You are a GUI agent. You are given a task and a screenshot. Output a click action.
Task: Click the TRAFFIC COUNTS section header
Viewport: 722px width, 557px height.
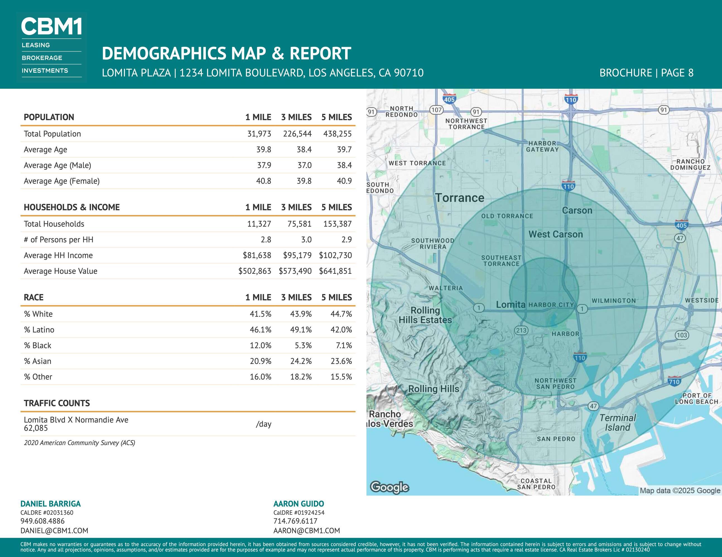tap(57, 403)
